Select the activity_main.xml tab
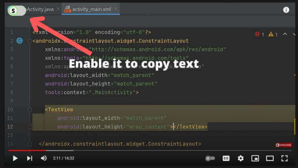The width and height of the screenshot is (298, 168). point(91,9)
